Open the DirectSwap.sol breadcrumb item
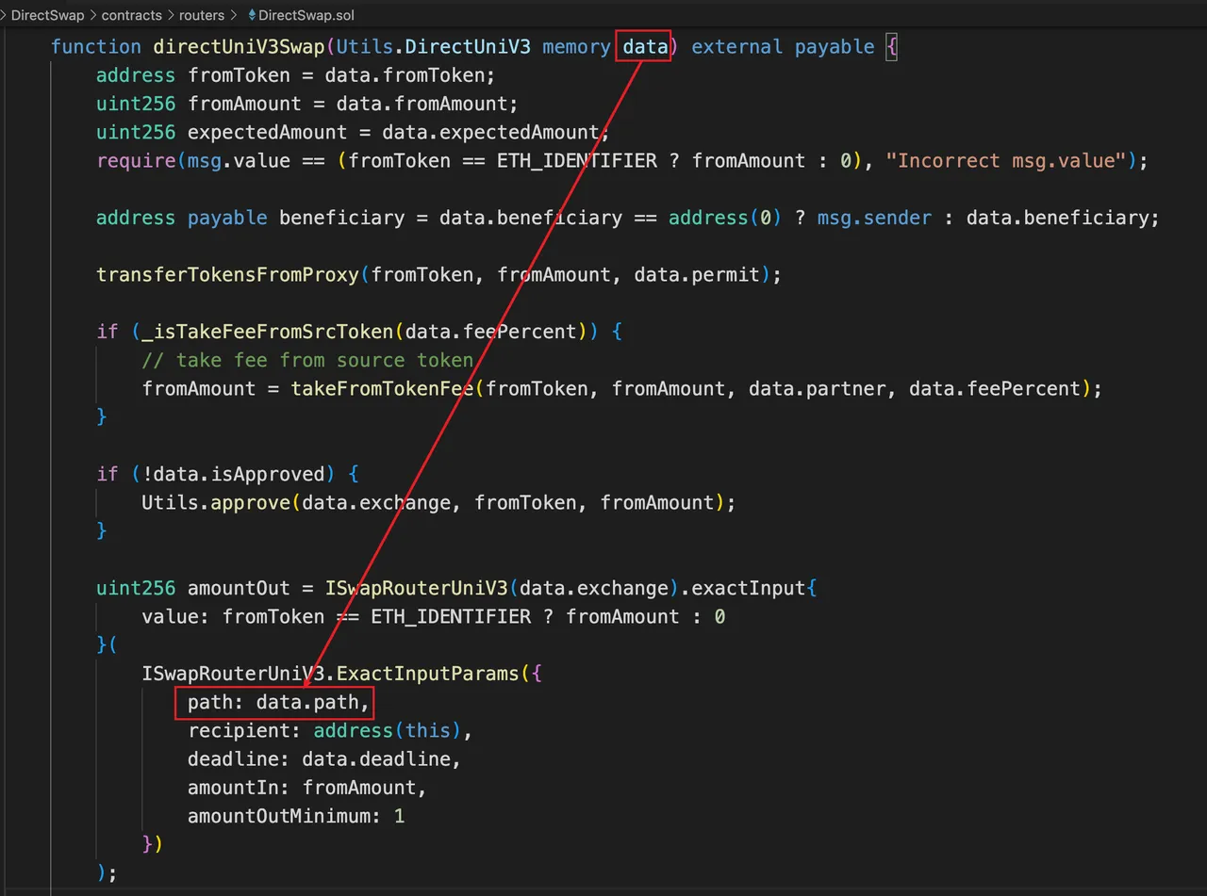Viewport: 1207px width, 896px height. pyautogui.click(x=306, y=15)
